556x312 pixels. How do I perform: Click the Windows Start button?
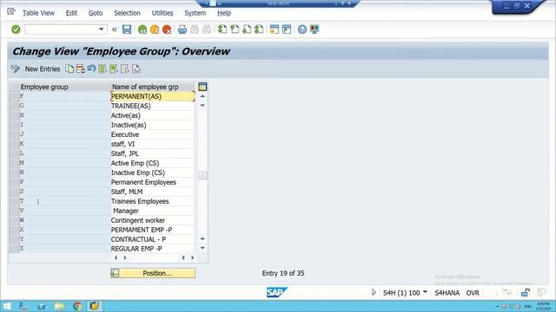(x=7, y=306)
